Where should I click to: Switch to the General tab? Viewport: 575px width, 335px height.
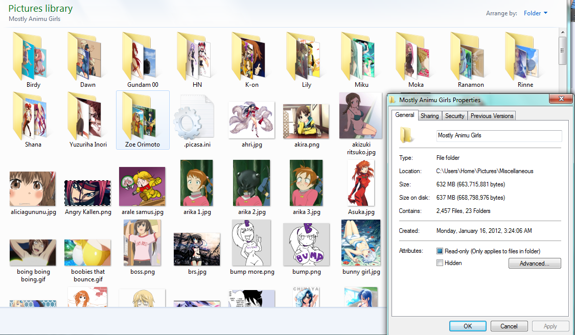(x=404, y=115)
